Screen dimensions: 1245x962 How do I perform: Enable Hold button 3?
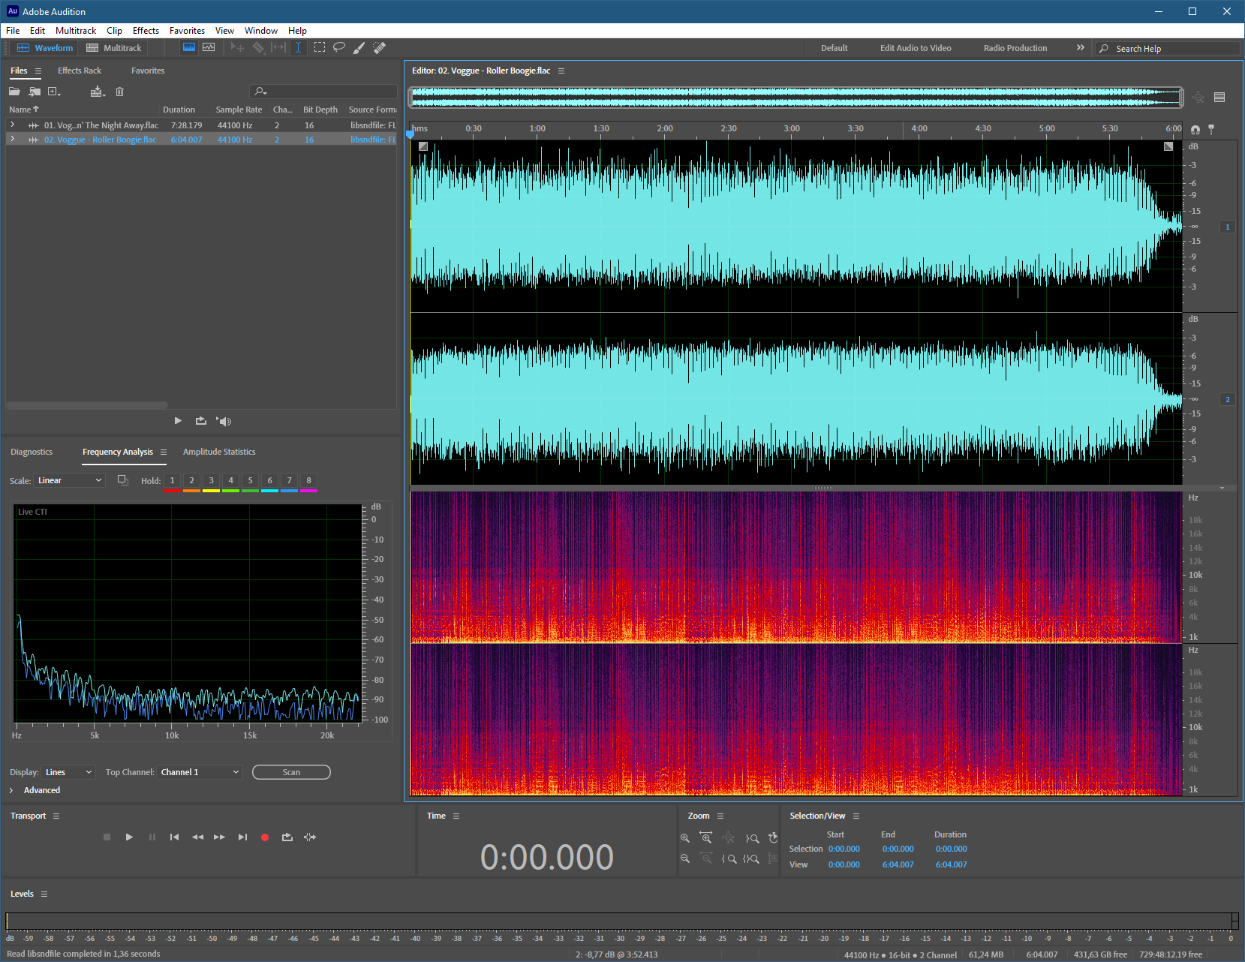[211, 480]
